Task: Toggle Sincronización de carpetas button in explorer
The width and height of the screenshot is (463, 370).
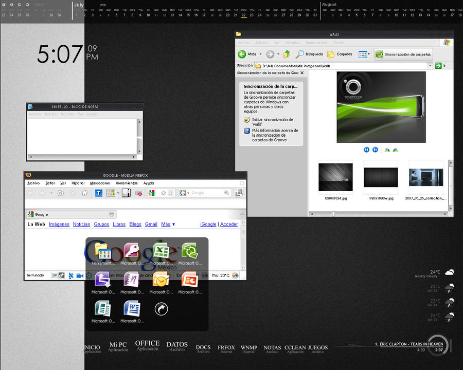Action: 403,54
